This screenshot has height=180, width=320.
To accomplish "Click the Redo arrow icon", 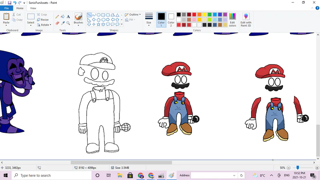I will (x=20, y=2).
